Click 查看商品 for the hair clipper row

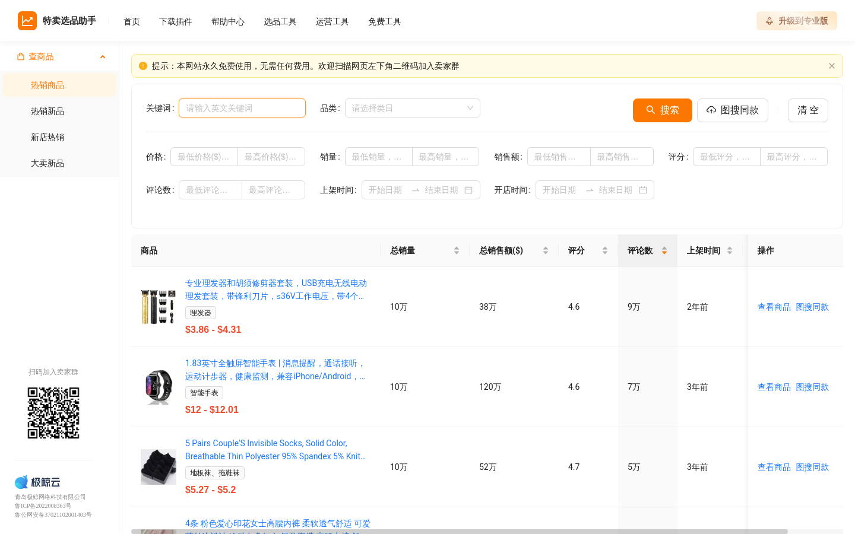[774, 307]
